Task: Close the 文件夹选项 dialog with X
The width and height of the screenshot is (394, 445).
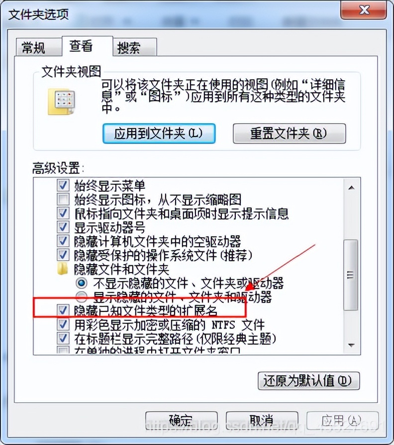Action: click(x=364, y=10)
